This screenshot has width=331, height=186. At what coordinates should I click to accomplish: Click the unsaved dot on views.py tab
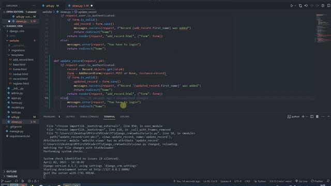[x=92, y=6]
